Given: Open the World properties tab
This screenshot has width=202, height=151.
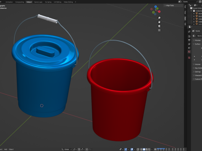Looking at the screenshot, I should pyautogui.click(x=189, y=52).
